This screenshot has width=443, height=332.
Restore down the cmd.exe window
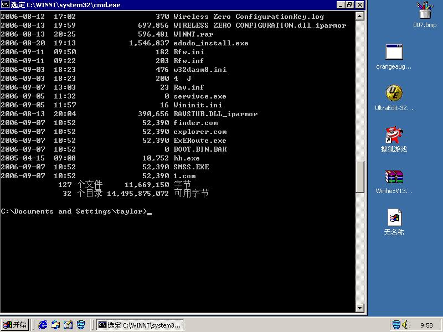[x=350, y=5]
